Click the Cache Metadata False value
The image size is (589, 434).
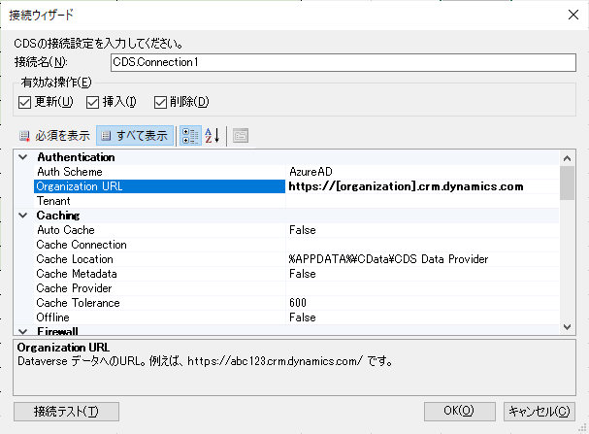422,274
